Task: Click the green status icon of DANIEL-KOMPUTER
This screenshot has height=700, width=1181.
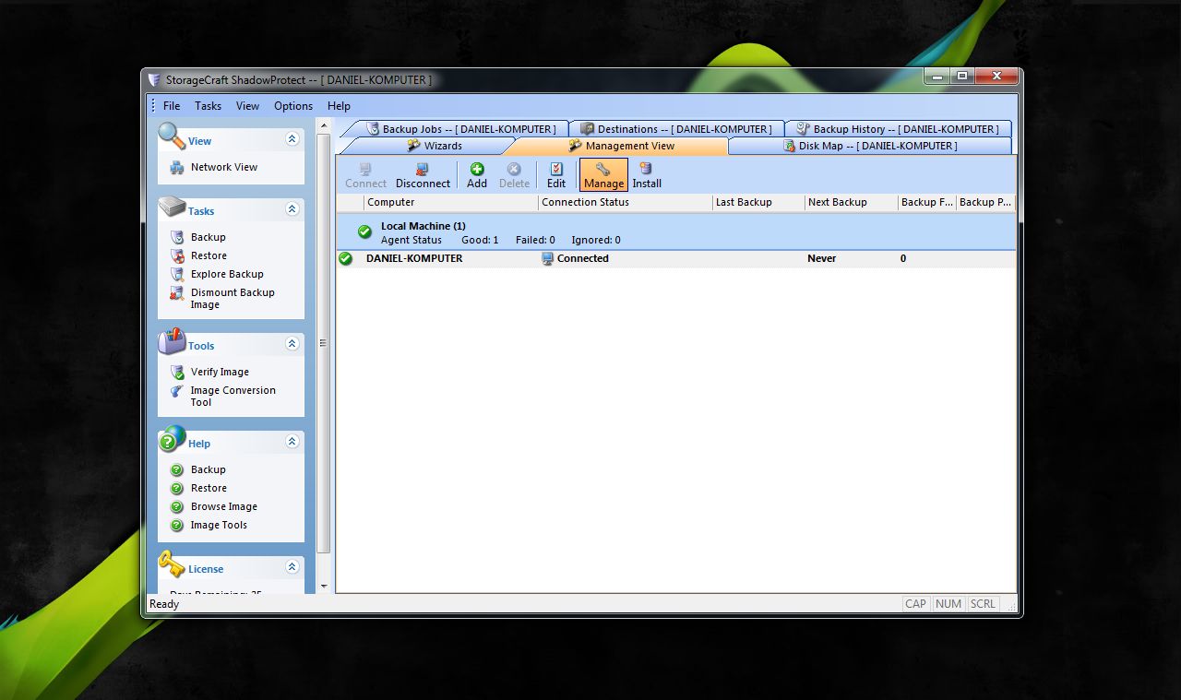Action: (346, 259)
